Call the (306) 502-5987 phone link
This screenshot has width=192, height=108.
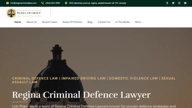tap(53, 3)
